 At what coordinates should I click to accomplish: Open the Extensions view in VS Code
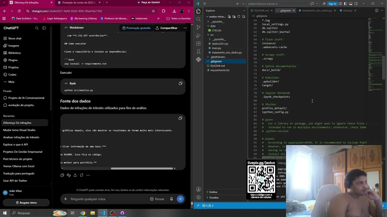(x=198, y=44)
